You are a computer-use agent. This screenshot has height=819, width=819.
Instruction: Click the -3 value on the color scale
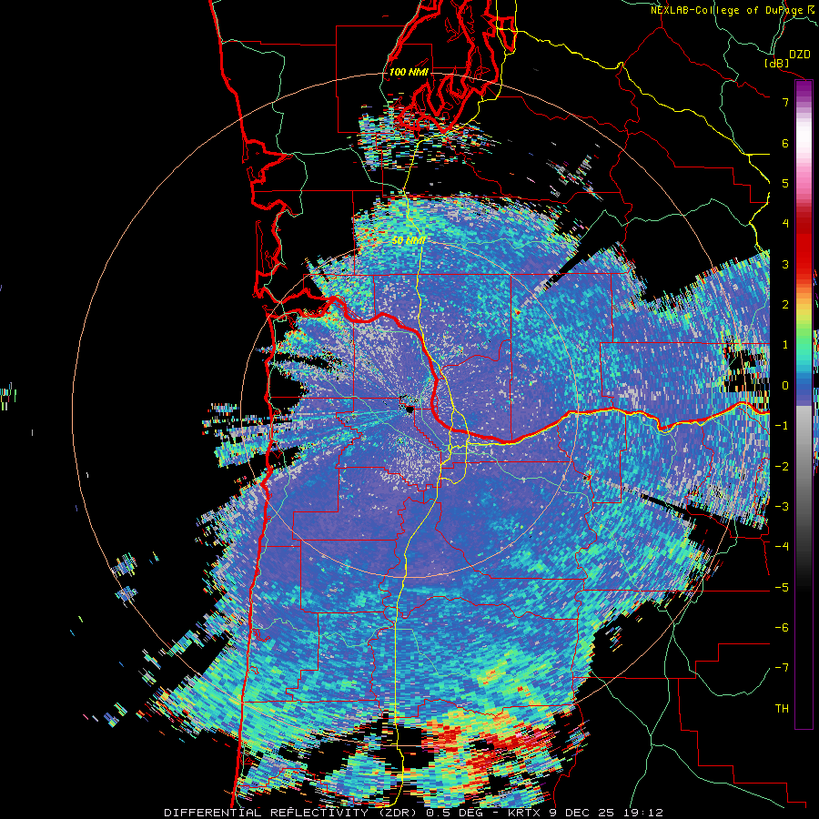(782, 507)
